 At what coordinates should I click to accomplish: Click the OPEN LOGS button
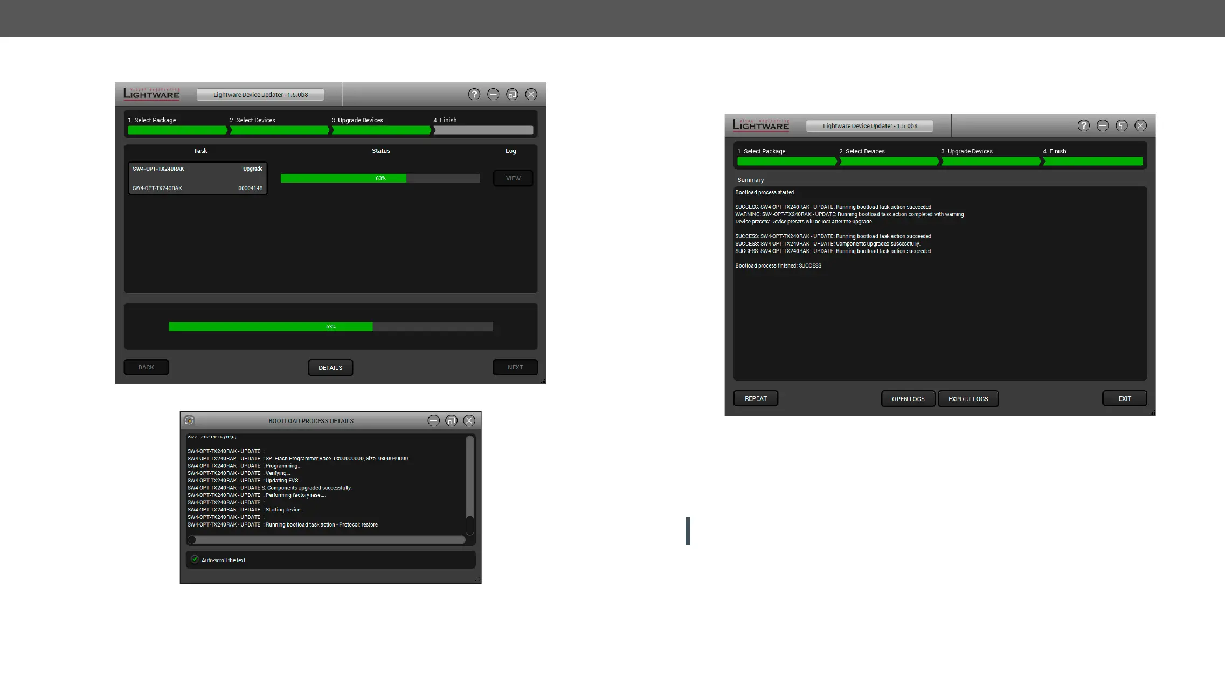click(x=908, y=399)
